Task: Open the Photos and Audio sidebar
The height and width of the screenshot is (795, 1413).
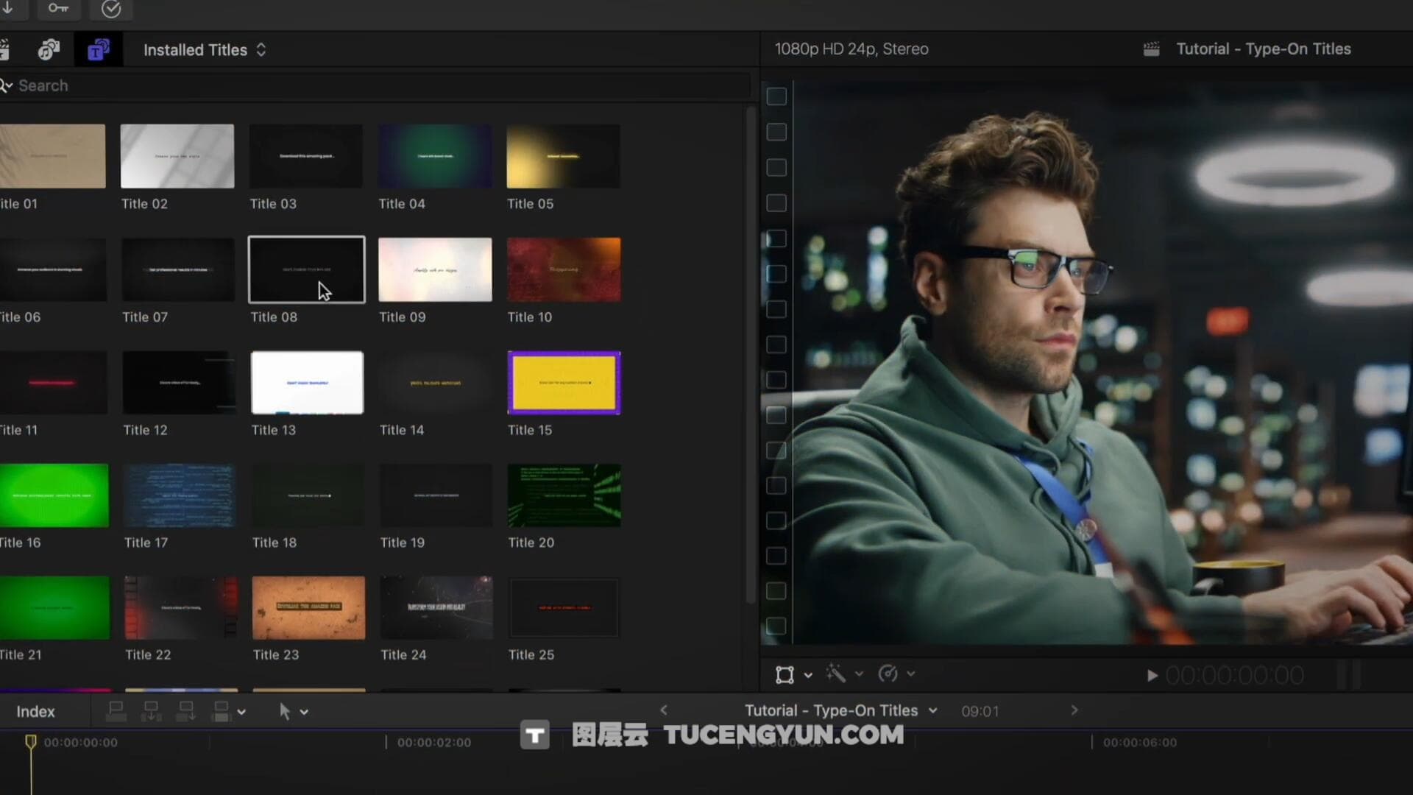Action: pyautogui.click(x=49, y=50)
